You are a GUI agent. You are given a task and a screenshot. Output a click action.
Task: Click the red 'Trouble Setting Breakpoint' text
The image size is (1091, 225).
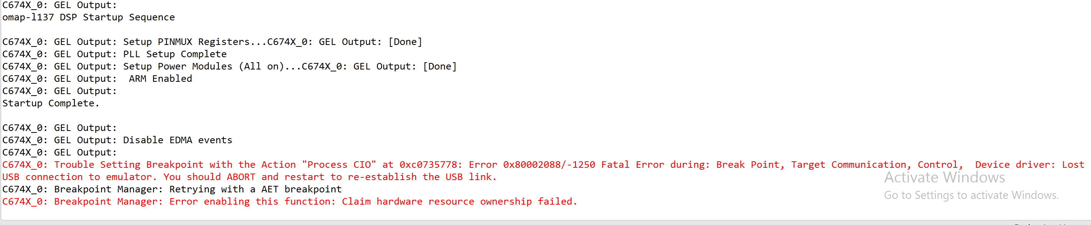click(x=129, y=165)
